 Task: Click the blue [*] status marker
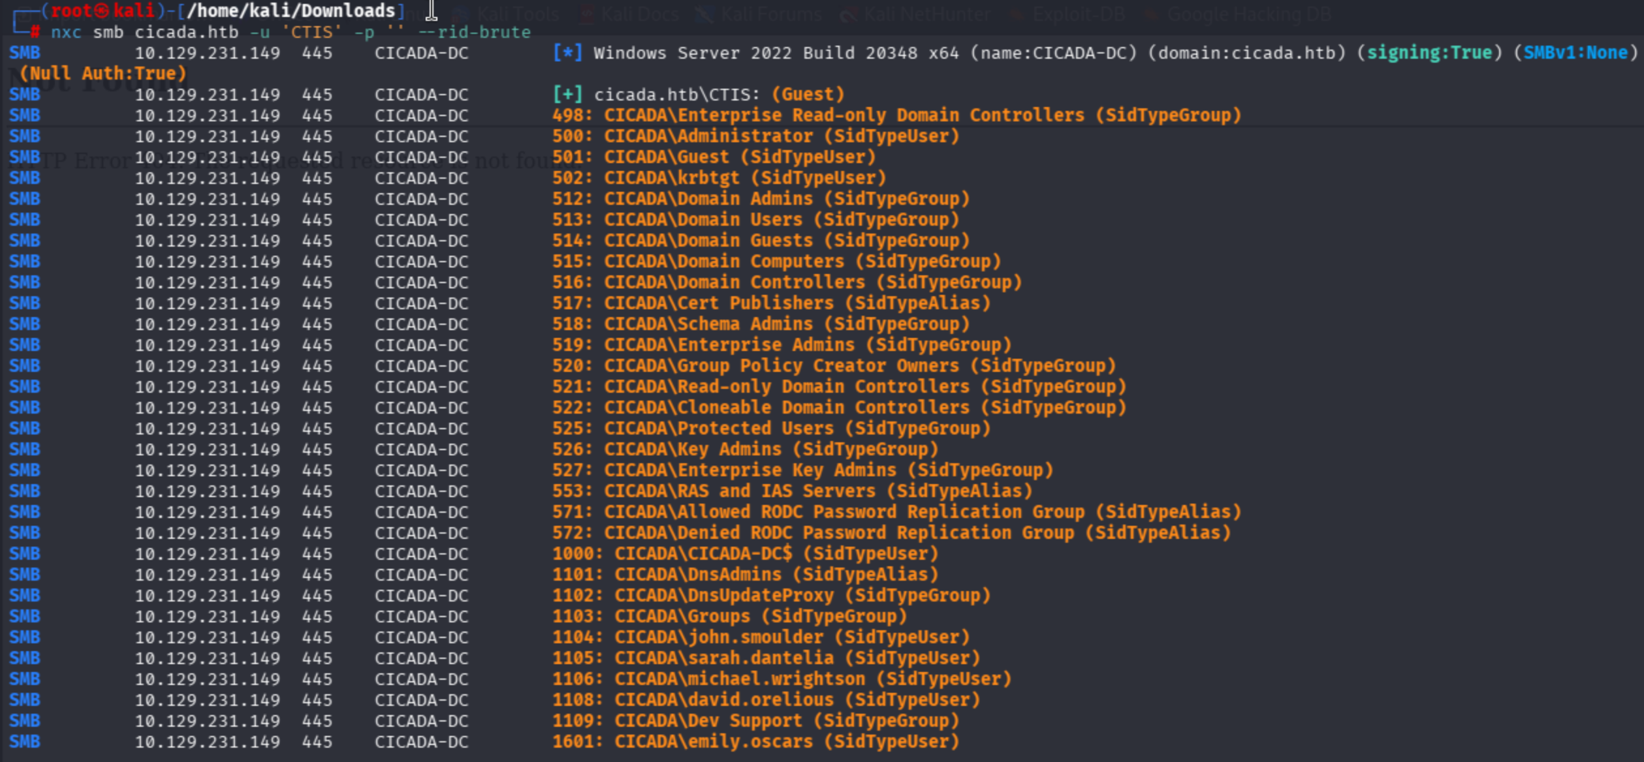567,53
